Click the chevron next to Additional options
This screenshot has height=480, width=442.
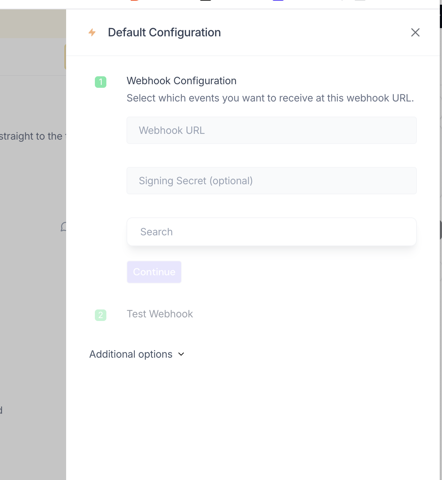181,354
